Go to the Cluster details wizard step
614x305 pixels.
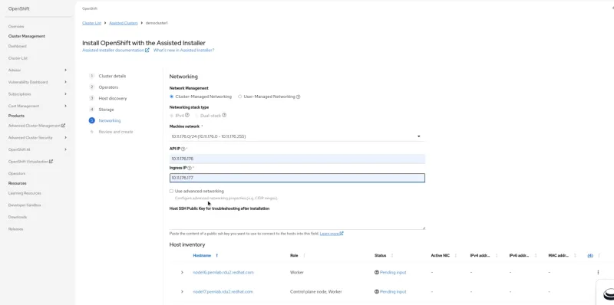click(x=112, y=76)
